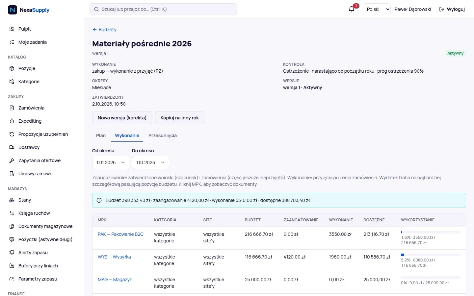Viewport: 474px width, 296px height.
Task: Switch to the Przesunięcia tab
Action: (163, 136)
